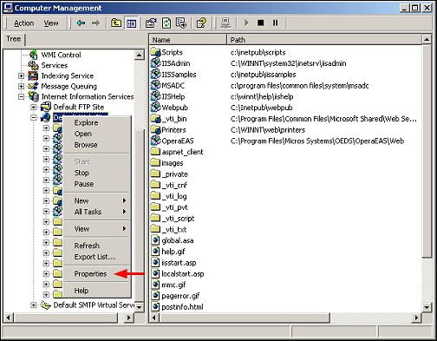Open the Action menu

tap(24, 23)
